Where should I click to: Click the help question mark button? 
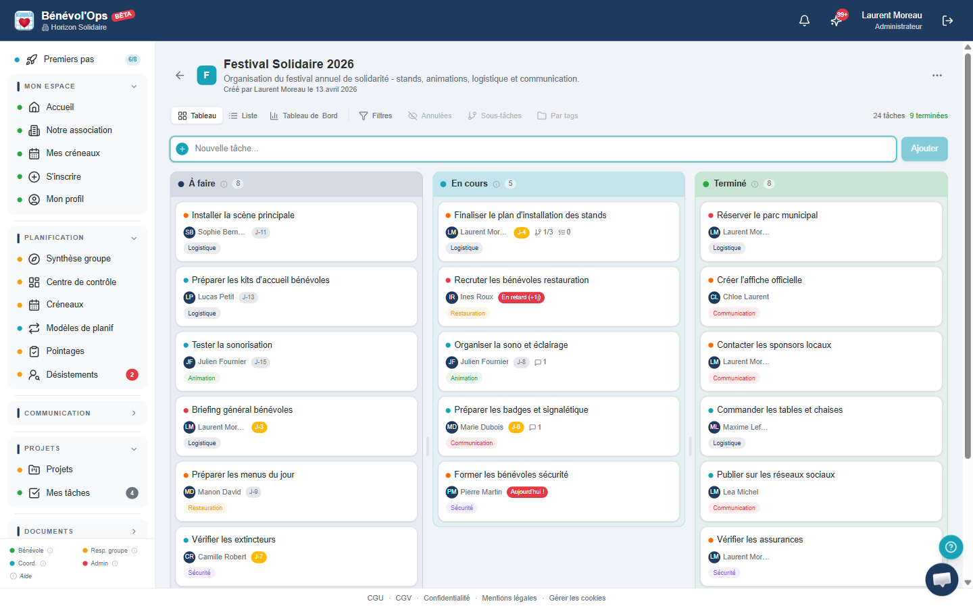coord(951,547)
